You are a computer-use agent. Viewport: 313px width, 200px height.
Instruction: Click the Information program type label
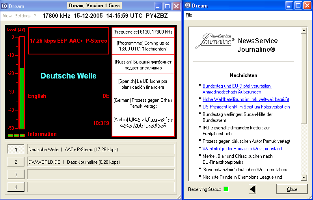click(x=42, y=134)
